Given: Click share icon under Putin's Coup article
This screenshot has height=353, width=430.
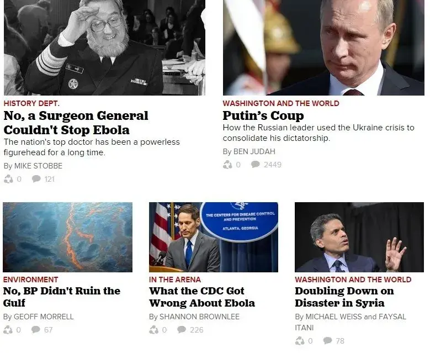Looking at the screenshot, I should pyautogui.click(x=227, y=165).
